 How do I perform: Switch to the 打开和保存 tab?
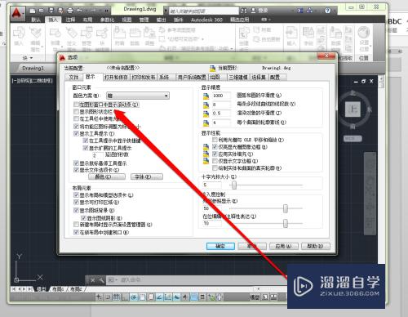coord(116,78)
